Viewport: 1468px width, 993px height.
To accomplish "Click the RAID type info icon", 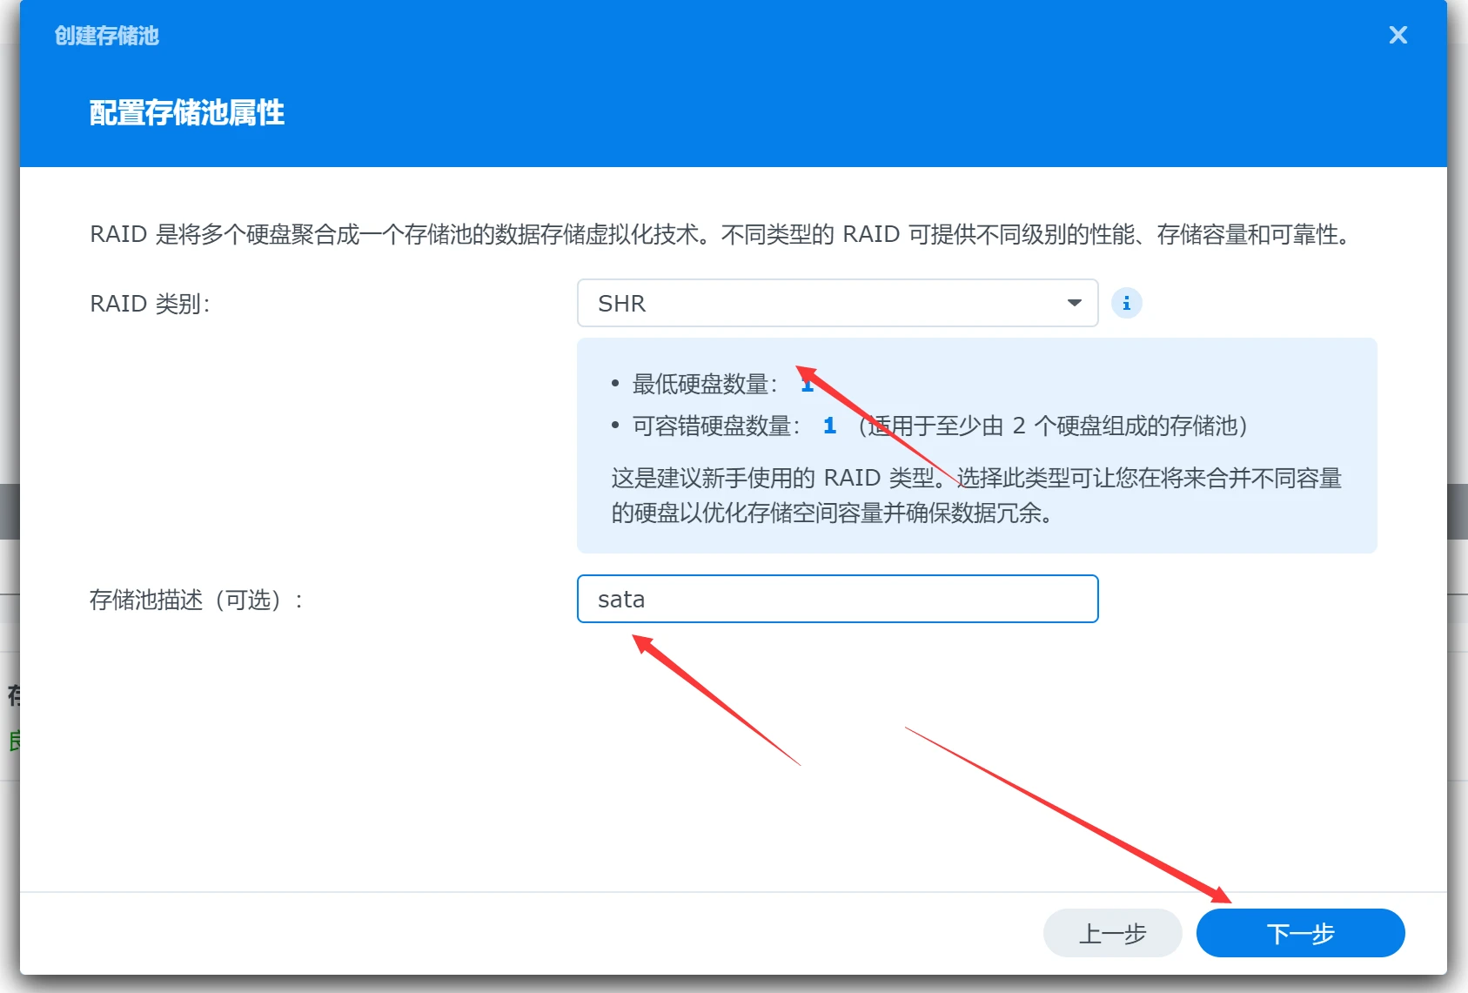I will tap(1126, 303).
